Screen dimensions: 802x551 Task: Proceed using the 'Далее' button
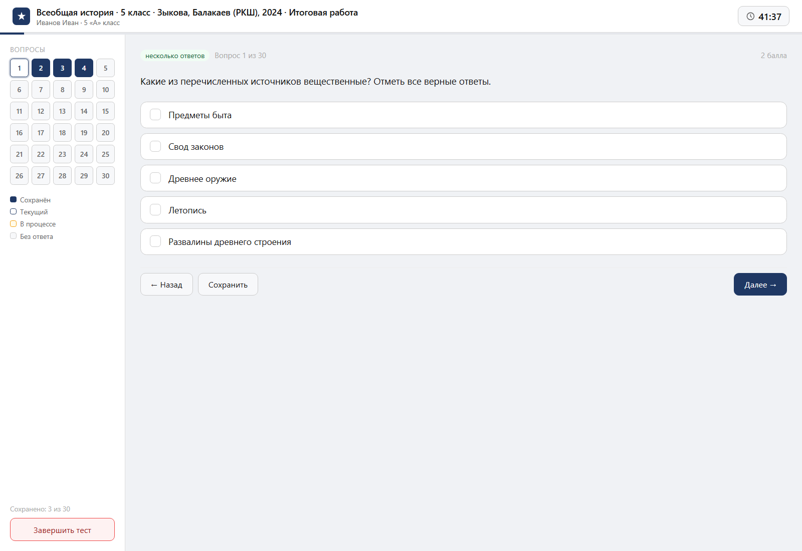760,285
